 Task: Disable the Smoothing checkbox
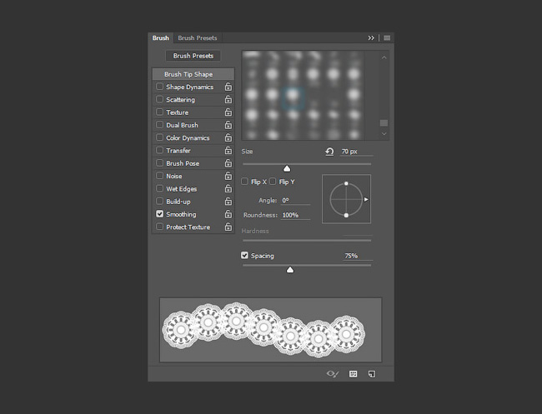tap(159, 214)
